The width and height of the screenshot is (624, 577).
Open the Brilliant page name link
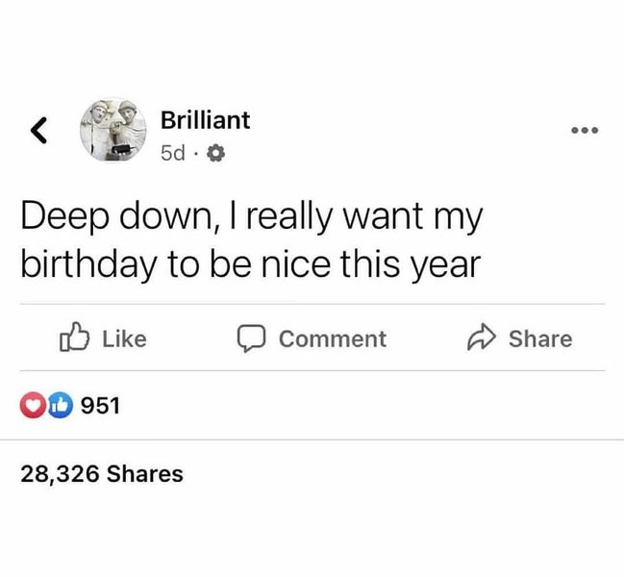point(205,120)
